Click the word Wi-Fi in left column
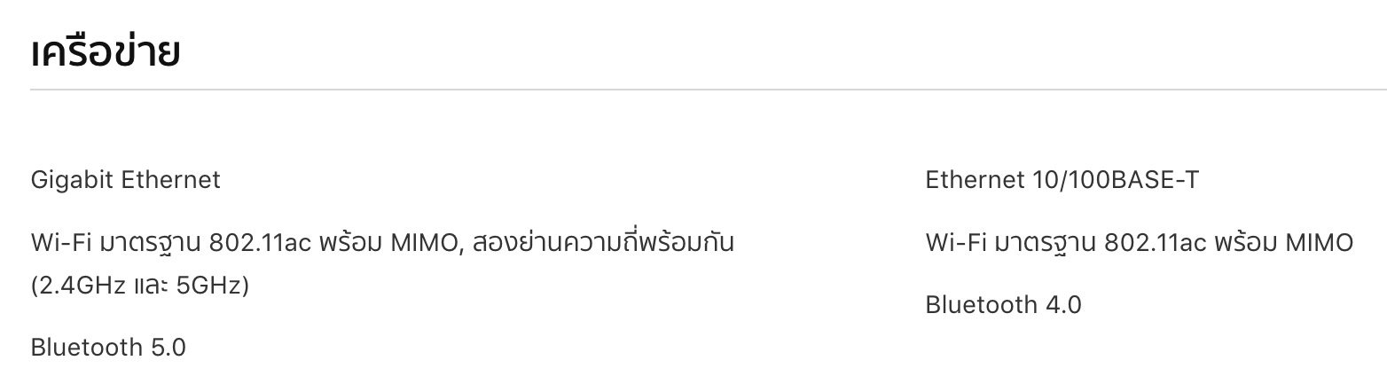Viewport: 1387px width, 392px height. point(59,242)
